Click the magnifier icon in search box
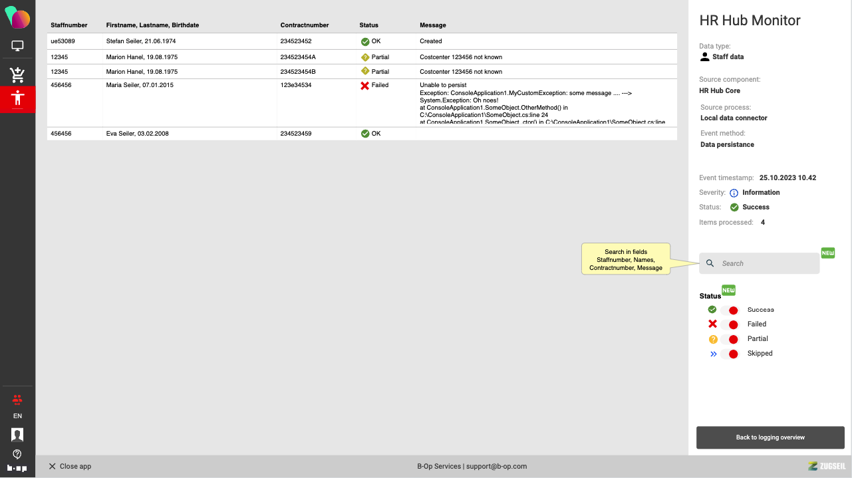The image size is (852, 478). tap(710, 263)
